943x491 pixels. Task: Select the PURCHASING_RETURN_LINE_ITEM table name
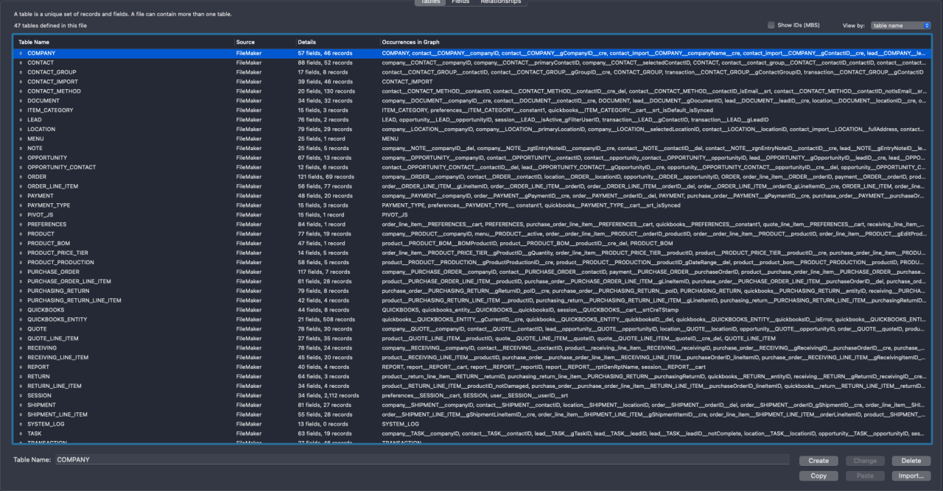coord(74,300)
